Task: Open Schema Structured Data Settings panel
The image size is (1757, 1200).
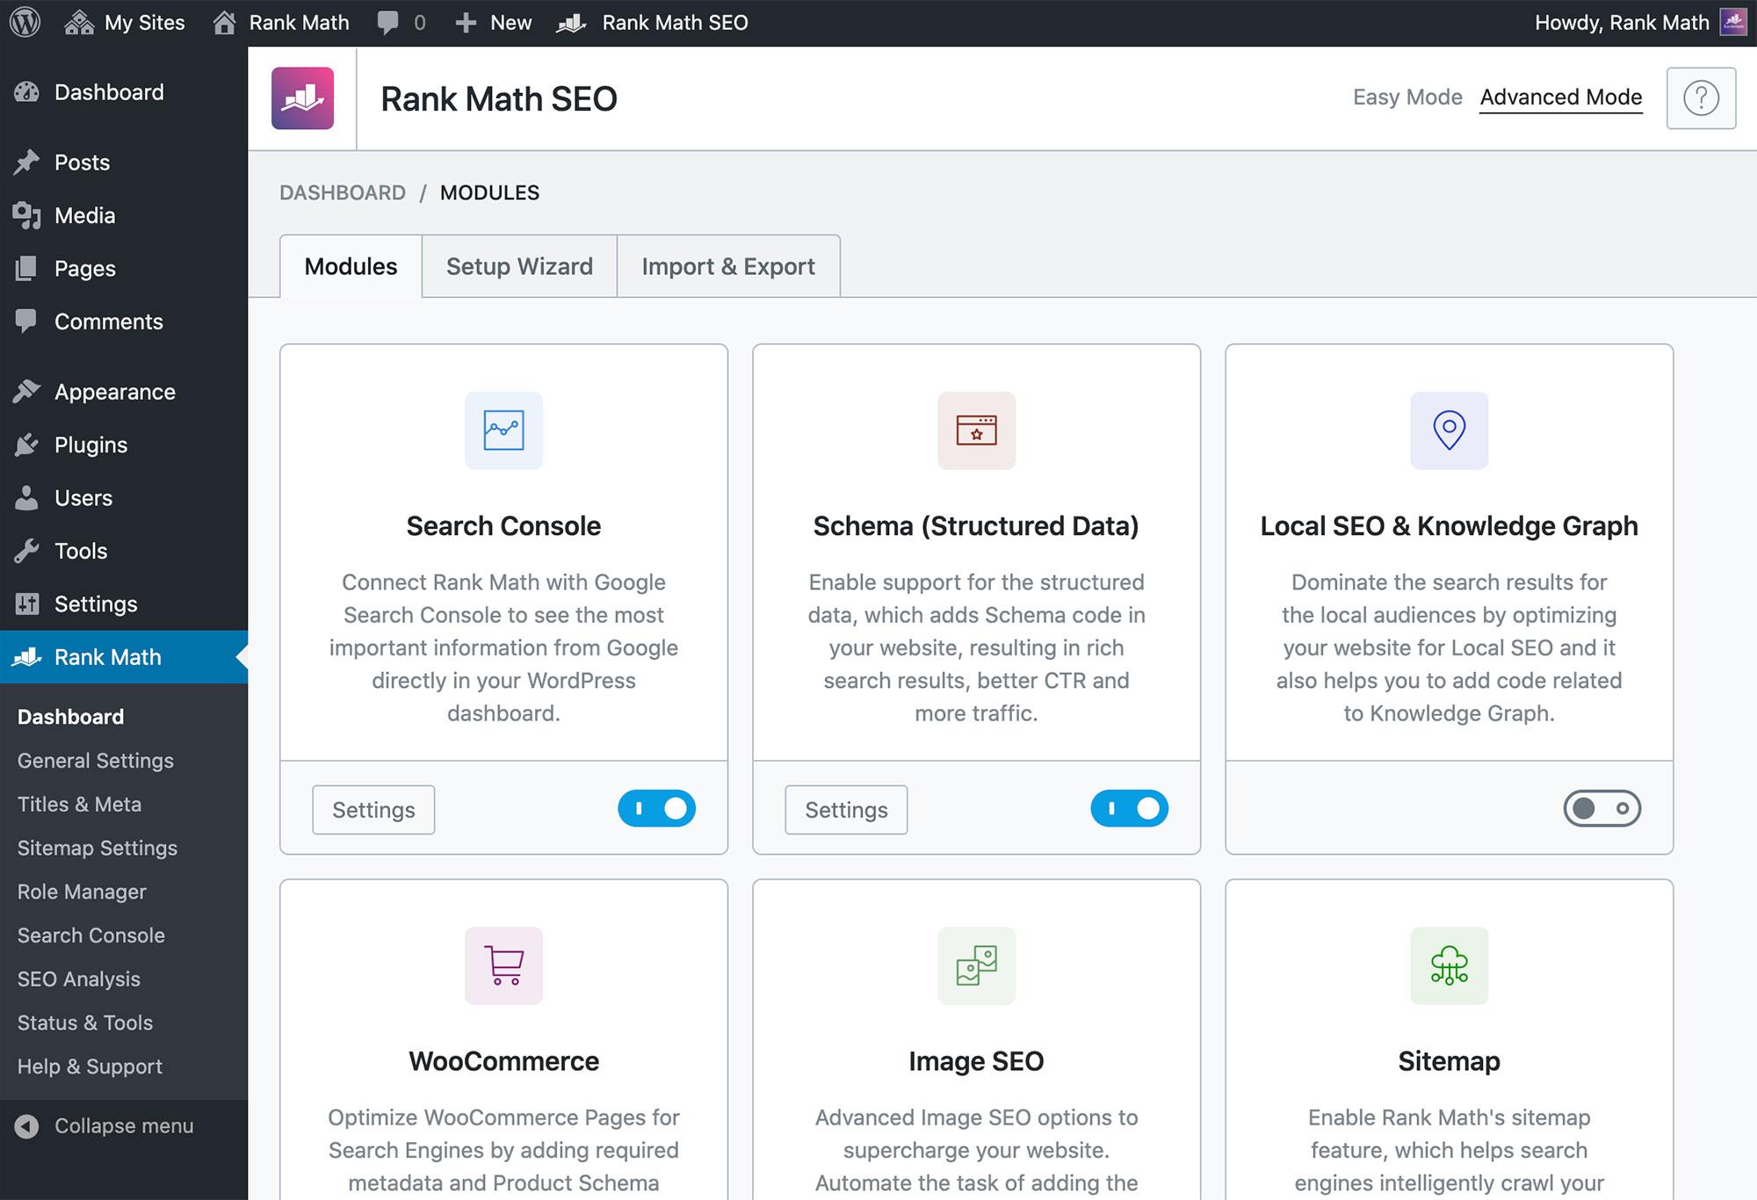Action: (845, 809)
